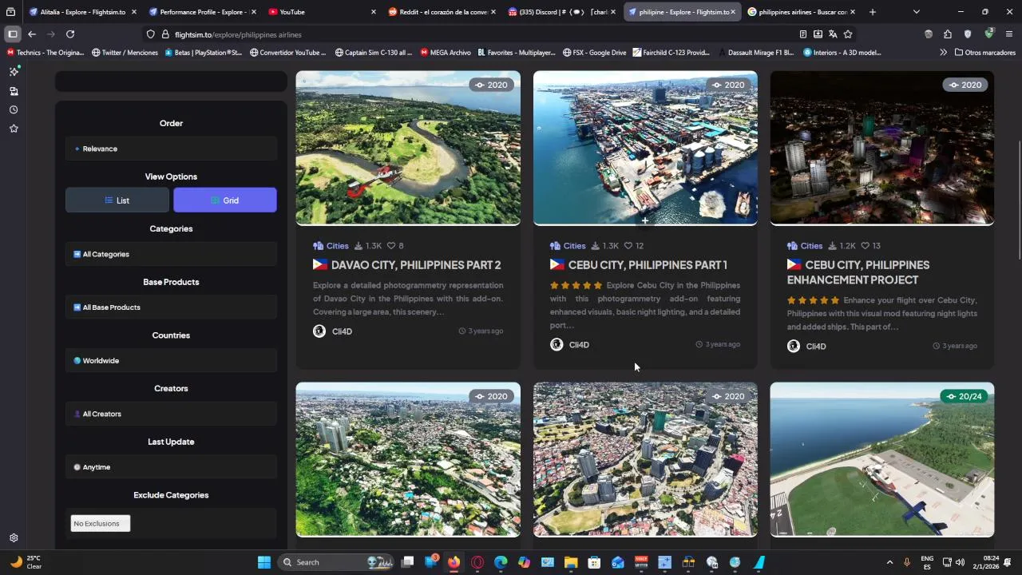Image resolution: width=1022 pixels, height=575 pixels.
Task: Open Task View from the taskbar
Action: 407,562
